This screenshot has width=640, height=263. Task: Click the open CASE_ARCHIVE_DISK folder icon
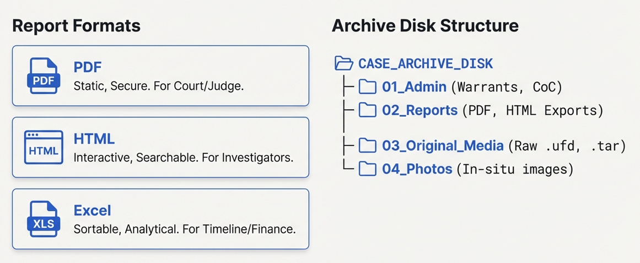pyautogui.click(x=344, y=63)
